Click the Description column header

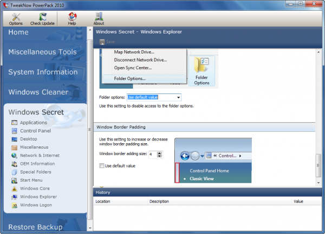[220, 202]
